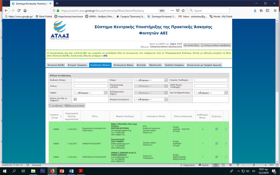Screen dimensions: 280x175
Task: Expand the Ημ/νία δημοσίευσης dropdown
Action: point(211,93)
